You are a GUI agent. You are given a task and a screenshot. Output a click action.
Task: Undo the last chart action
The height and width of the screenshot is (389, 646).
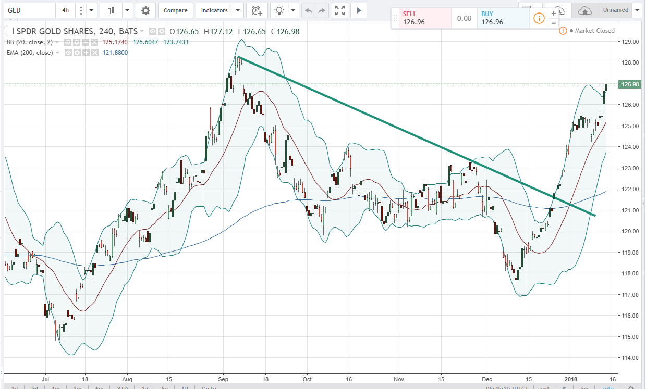[308, 10]
